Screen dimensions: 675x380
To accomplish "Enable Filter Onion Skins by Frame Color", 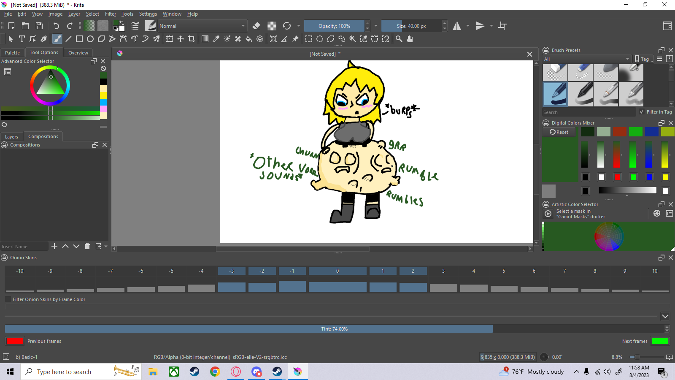I will [x=8, y=299].
